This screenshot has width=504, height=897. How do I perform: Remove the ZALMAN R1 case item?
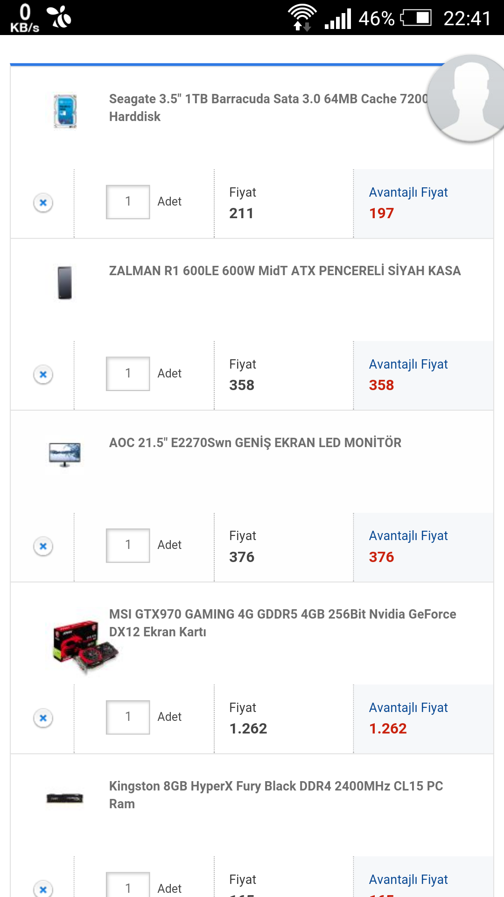[43, 374]
